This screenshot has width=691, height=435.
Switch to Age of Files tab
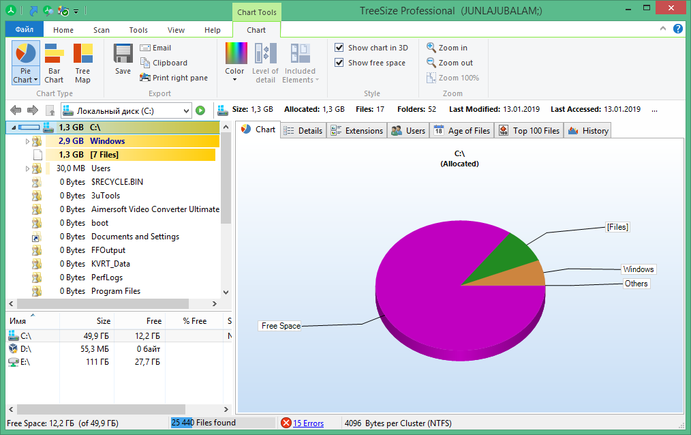click(462, 130)
